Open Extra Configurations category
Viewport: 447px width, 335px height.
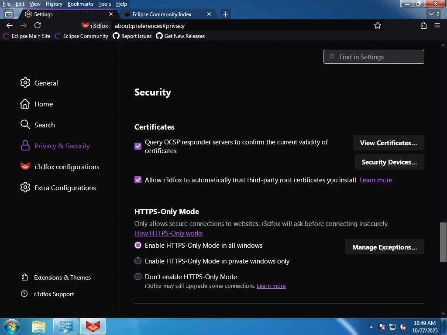[x=58, y=188]
